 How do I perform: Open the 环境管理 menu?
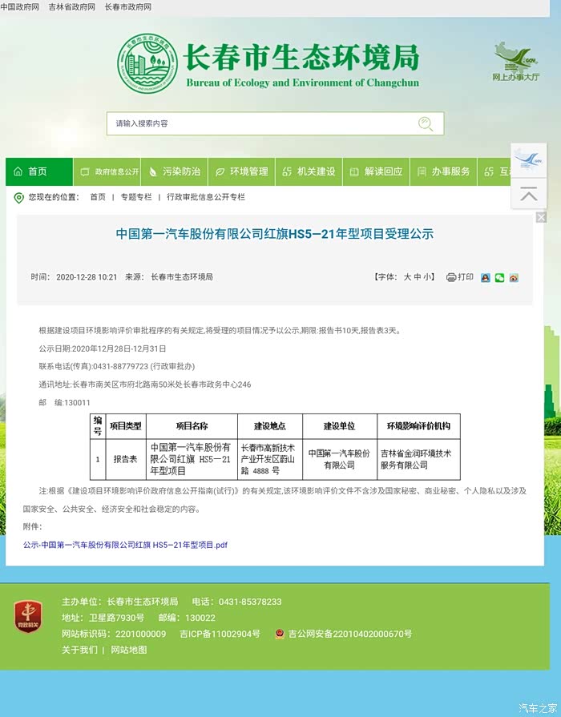[x=241, y=171]
